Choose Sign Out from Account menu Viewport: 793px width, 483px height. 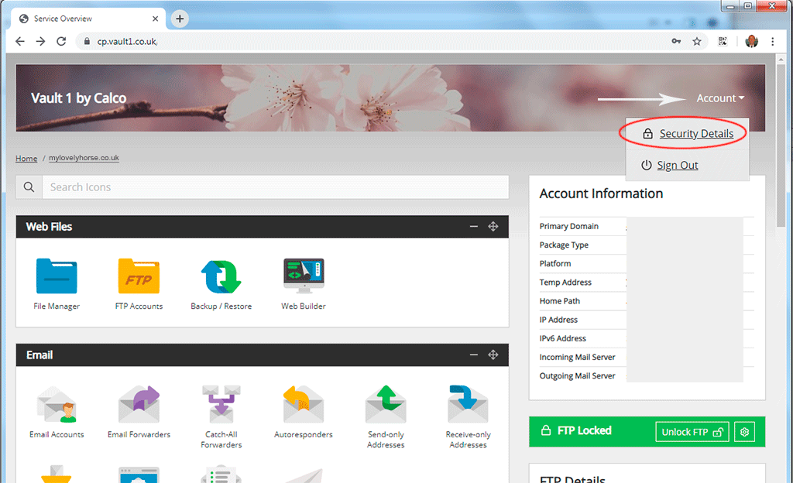point(670,165)
